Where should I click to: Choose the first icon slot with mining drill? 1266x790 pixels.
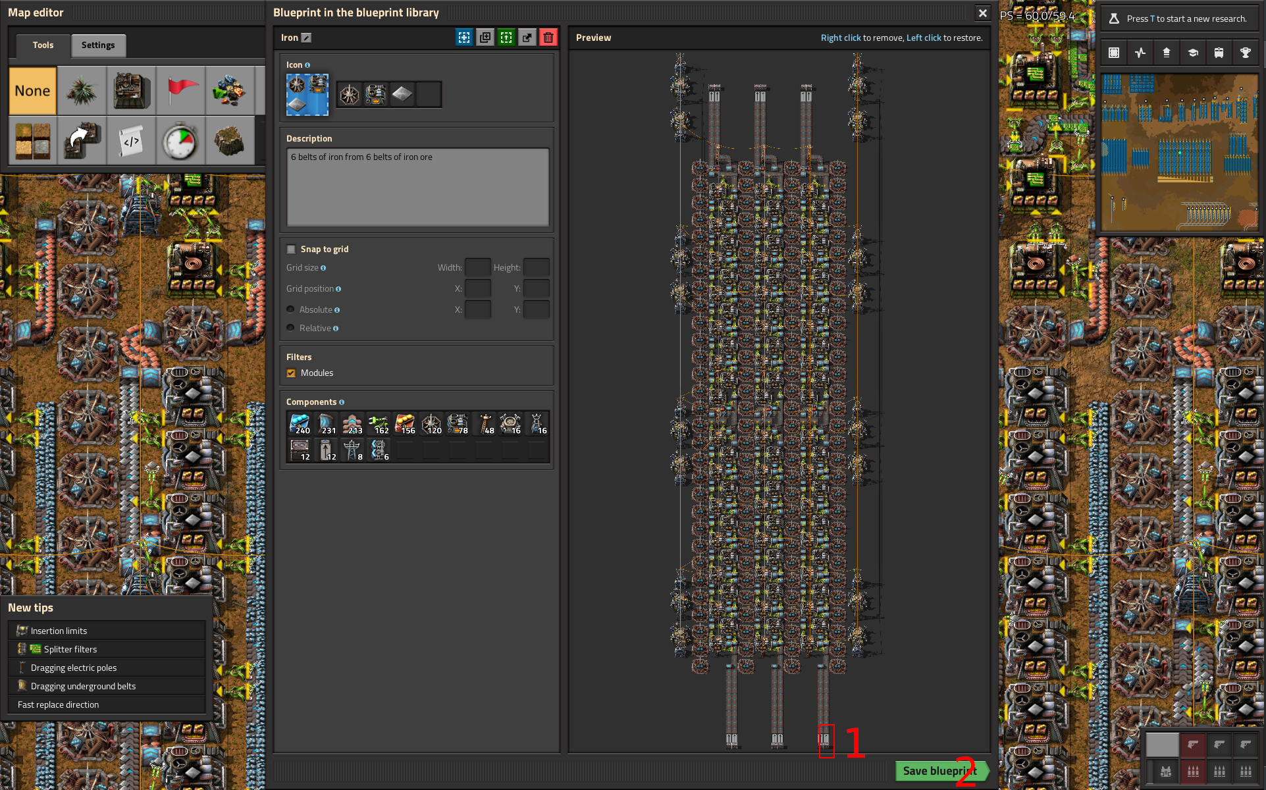pyautogui.click(x=350, y=95)
